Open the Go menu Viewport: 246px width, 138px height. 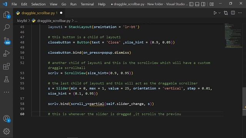tap(64, 4)
